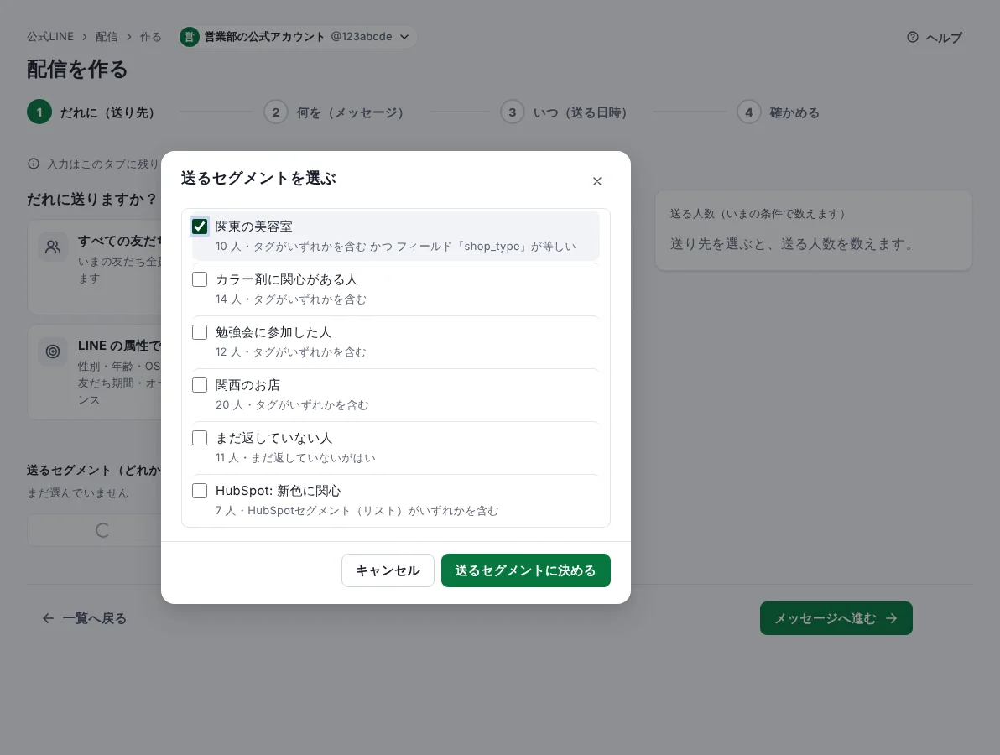Viewport: 1000px width, 755px height.
Task: Check the 関西のお店 segment
Action: tap(200, 385)
